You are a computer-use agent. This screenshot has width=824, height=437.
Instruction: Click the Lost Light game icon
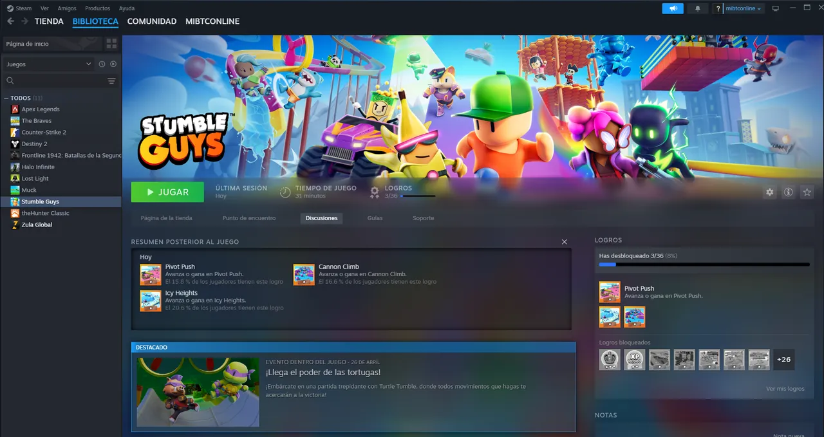coord(15,179)
